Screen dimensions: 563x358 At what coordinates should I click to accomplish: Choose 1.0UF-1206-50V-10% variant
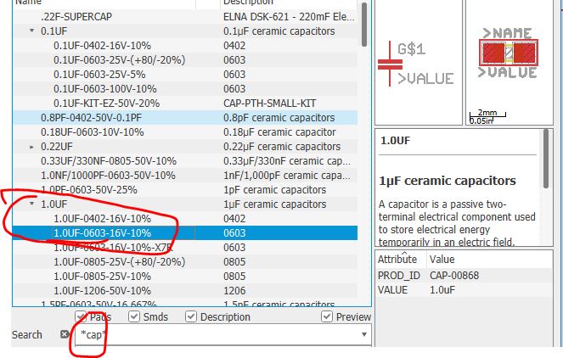[102, 291]
